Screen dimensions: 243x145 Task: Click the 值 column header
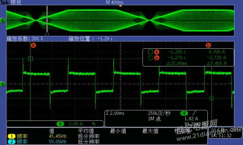(51, 131)
